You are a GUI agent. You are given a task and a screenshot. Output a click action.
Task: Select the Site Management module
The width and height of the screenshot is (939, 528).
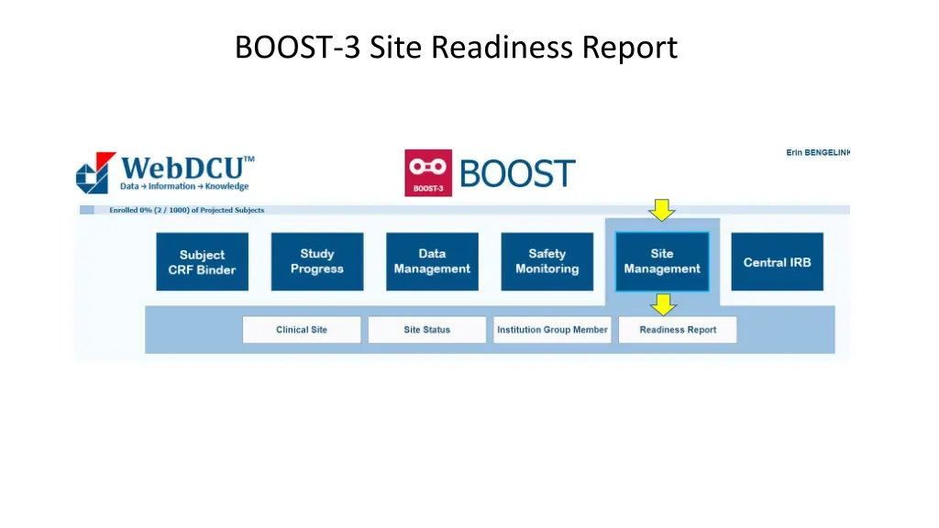tap(662, 261)
